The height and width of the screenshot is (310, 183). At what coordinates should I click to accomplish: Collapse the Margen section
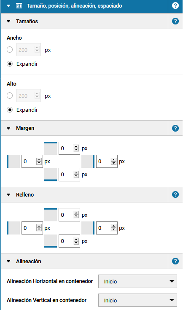pos(8,128)
